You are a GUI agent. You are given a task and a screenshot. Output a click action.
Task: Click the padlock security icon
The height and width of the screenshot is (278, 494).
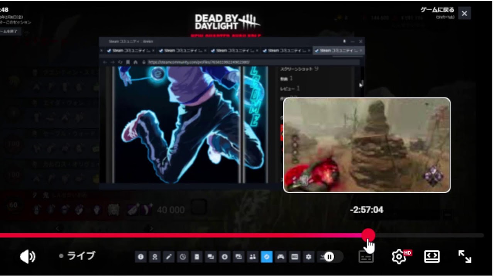point(144,62)
